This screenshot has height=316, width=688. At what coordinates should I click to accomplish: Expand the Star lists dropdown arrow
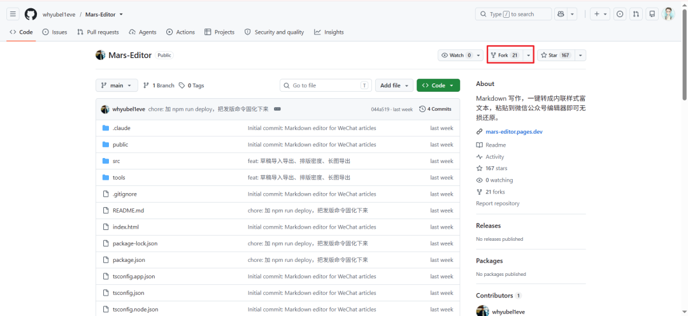(x=580, y=55)
